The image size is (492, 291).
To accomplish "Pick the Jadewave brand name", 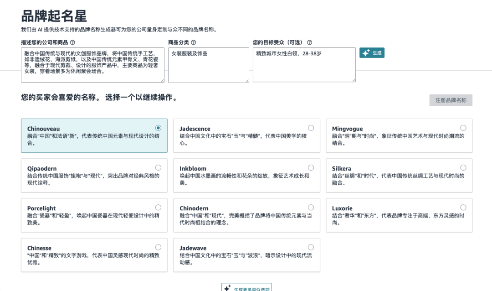I will [x=311, y=247].
